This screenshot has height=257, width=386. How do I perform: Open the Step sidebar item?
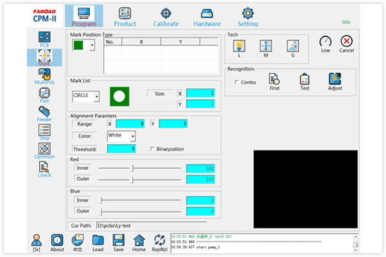44,132
